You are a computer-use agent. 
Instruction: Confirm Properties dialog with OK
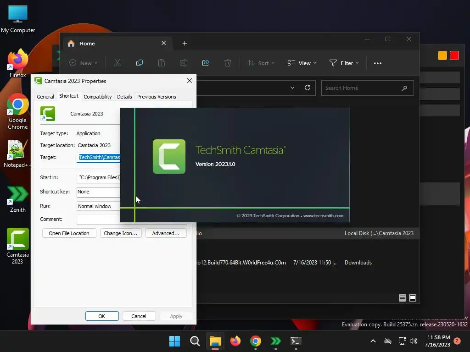coord(102,316)
